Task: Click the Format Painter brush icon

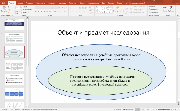Action: 9,12
